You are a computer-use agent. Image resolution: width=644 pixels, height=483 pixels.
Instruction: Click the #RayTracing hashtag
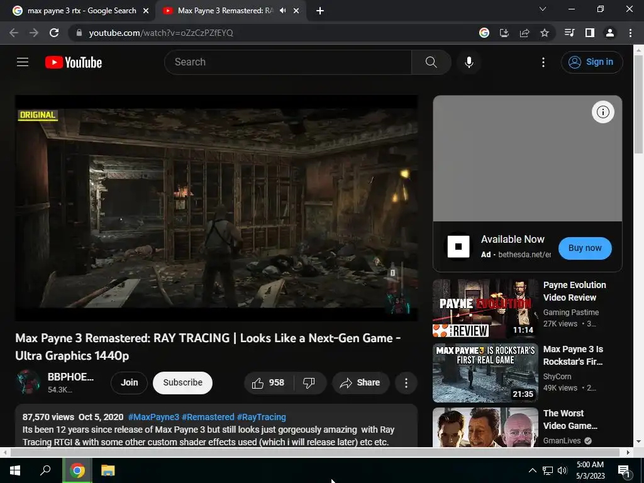click(261, 417)
